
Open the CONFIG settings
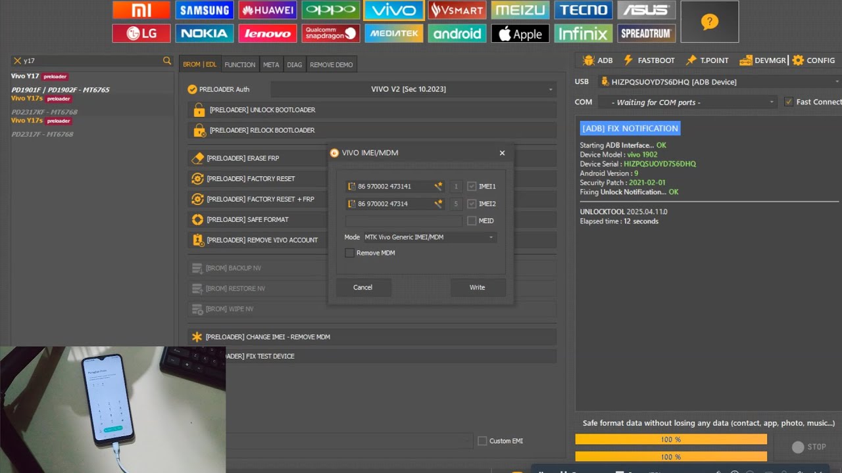click(814, 60)
